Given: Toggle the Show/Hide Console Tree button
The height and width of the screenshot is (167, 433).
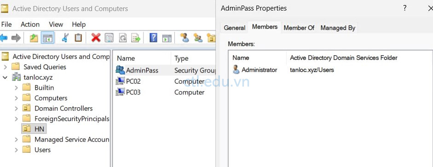Looking at the screenshot, I should [47, 38].
